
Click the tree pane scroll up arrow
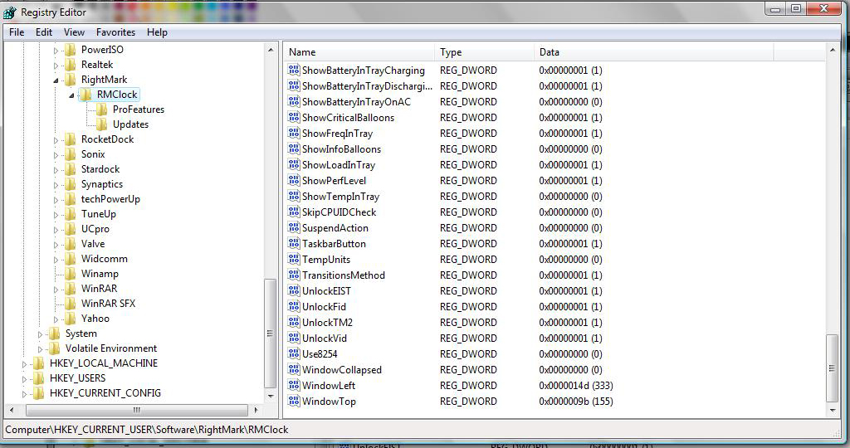pos(271,50)
